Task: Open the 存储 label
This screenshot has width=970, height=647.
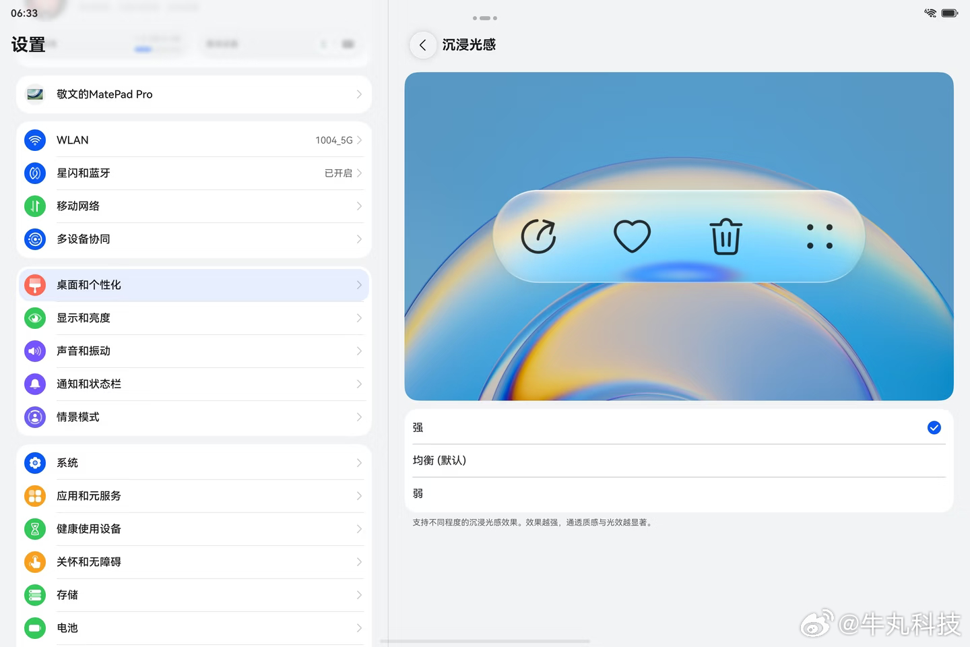Action: (67, 595)
